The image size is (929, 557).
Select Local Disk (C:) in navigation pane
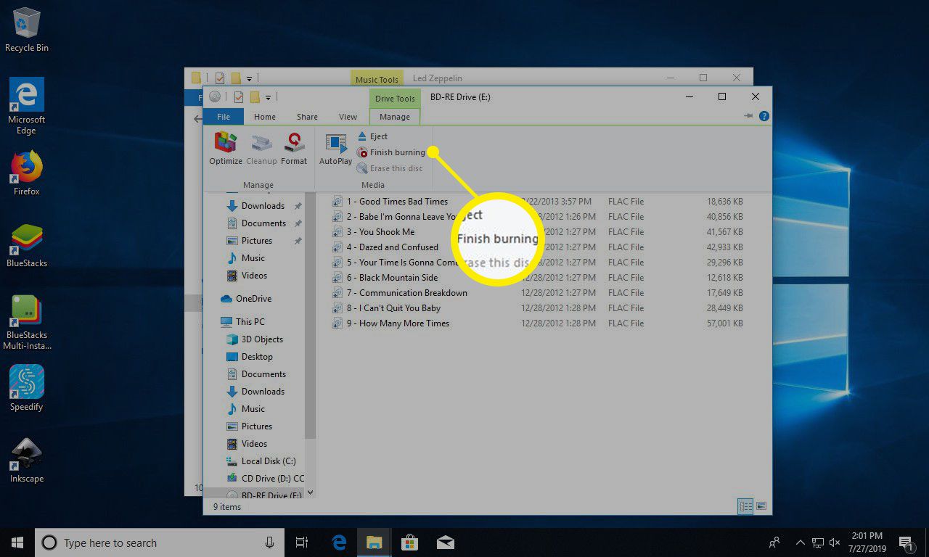click(261, 461)
